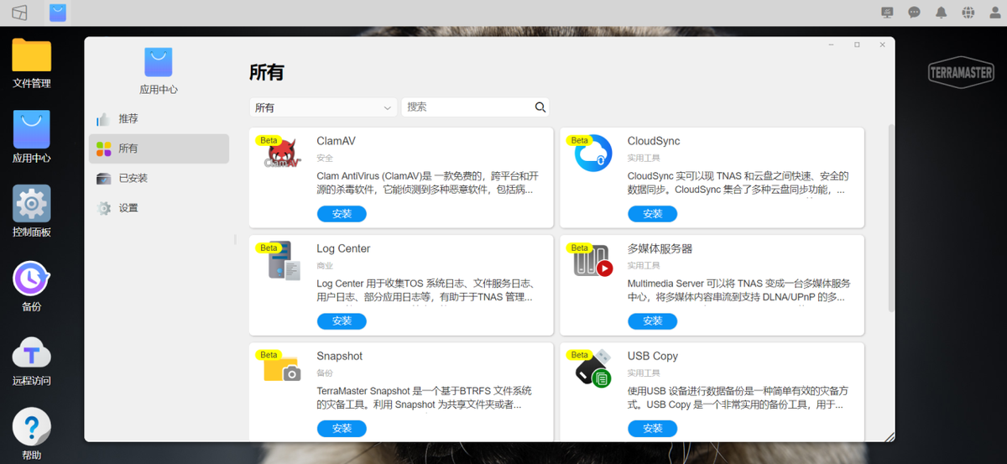Select 推荐 in the sidebar

[159, 119]
